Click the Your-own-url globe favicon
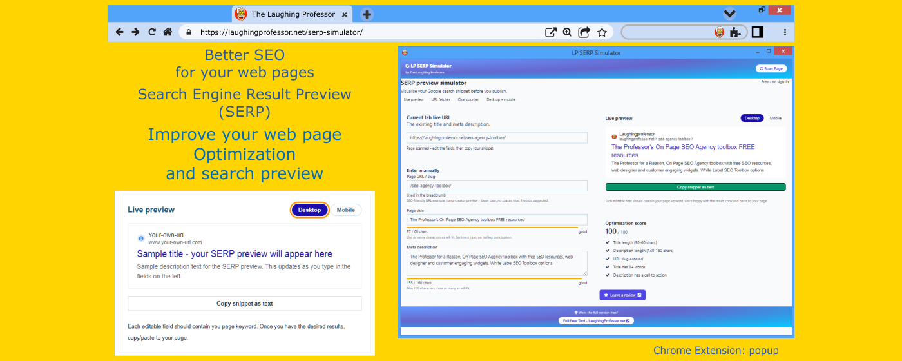The width and height of the screenshot is (902, 361). (142, 239)
